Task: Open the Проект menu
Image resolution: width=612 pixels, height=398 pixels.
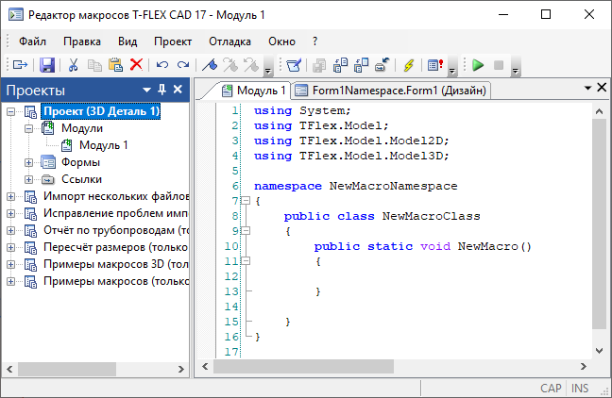Action: (x=173, y=41)
